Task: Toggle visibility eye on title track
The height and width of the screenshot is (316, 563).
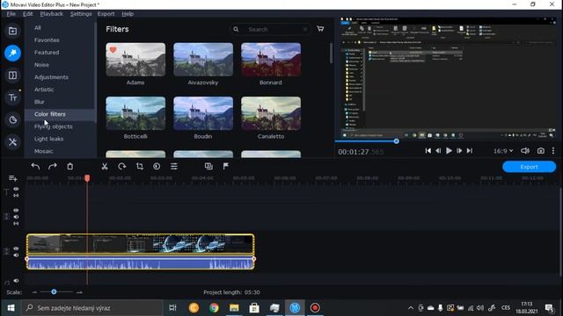Action: tap(16, 189)
